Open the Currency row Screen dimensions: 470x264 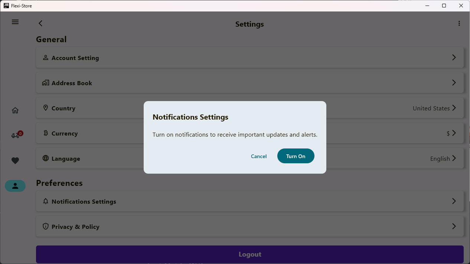pos(93,133)
